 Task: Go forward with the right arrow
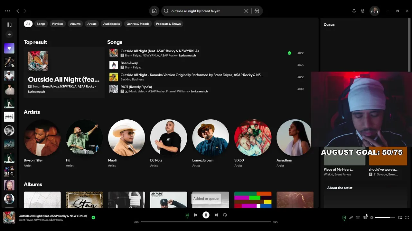[25, 11]
